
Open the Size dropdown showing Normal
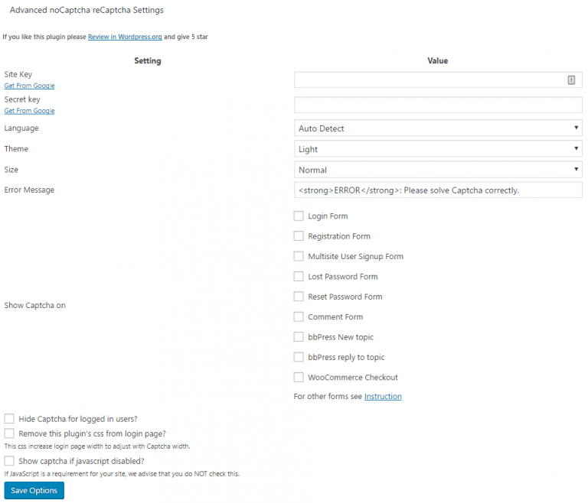pyautogui.click(x=438, y=170)
